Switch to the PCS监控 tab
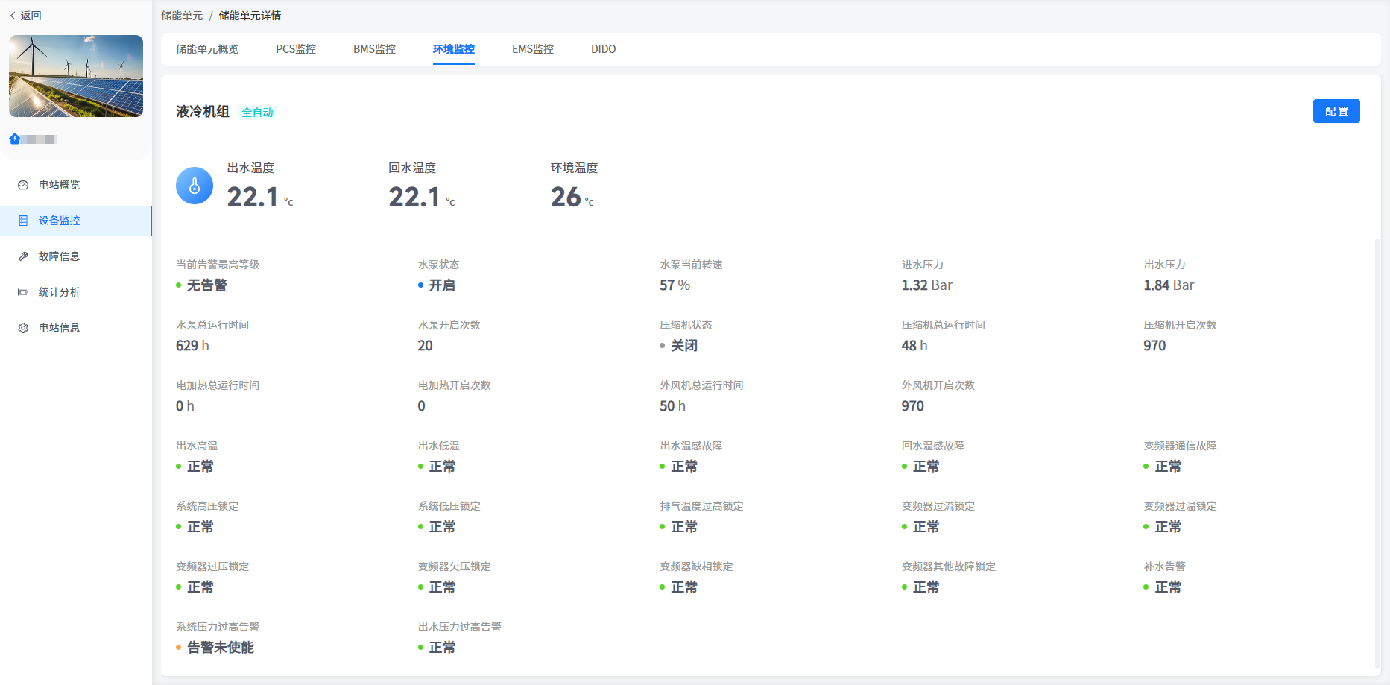Screen dimensions: 1390x685 tap(296, 49)
